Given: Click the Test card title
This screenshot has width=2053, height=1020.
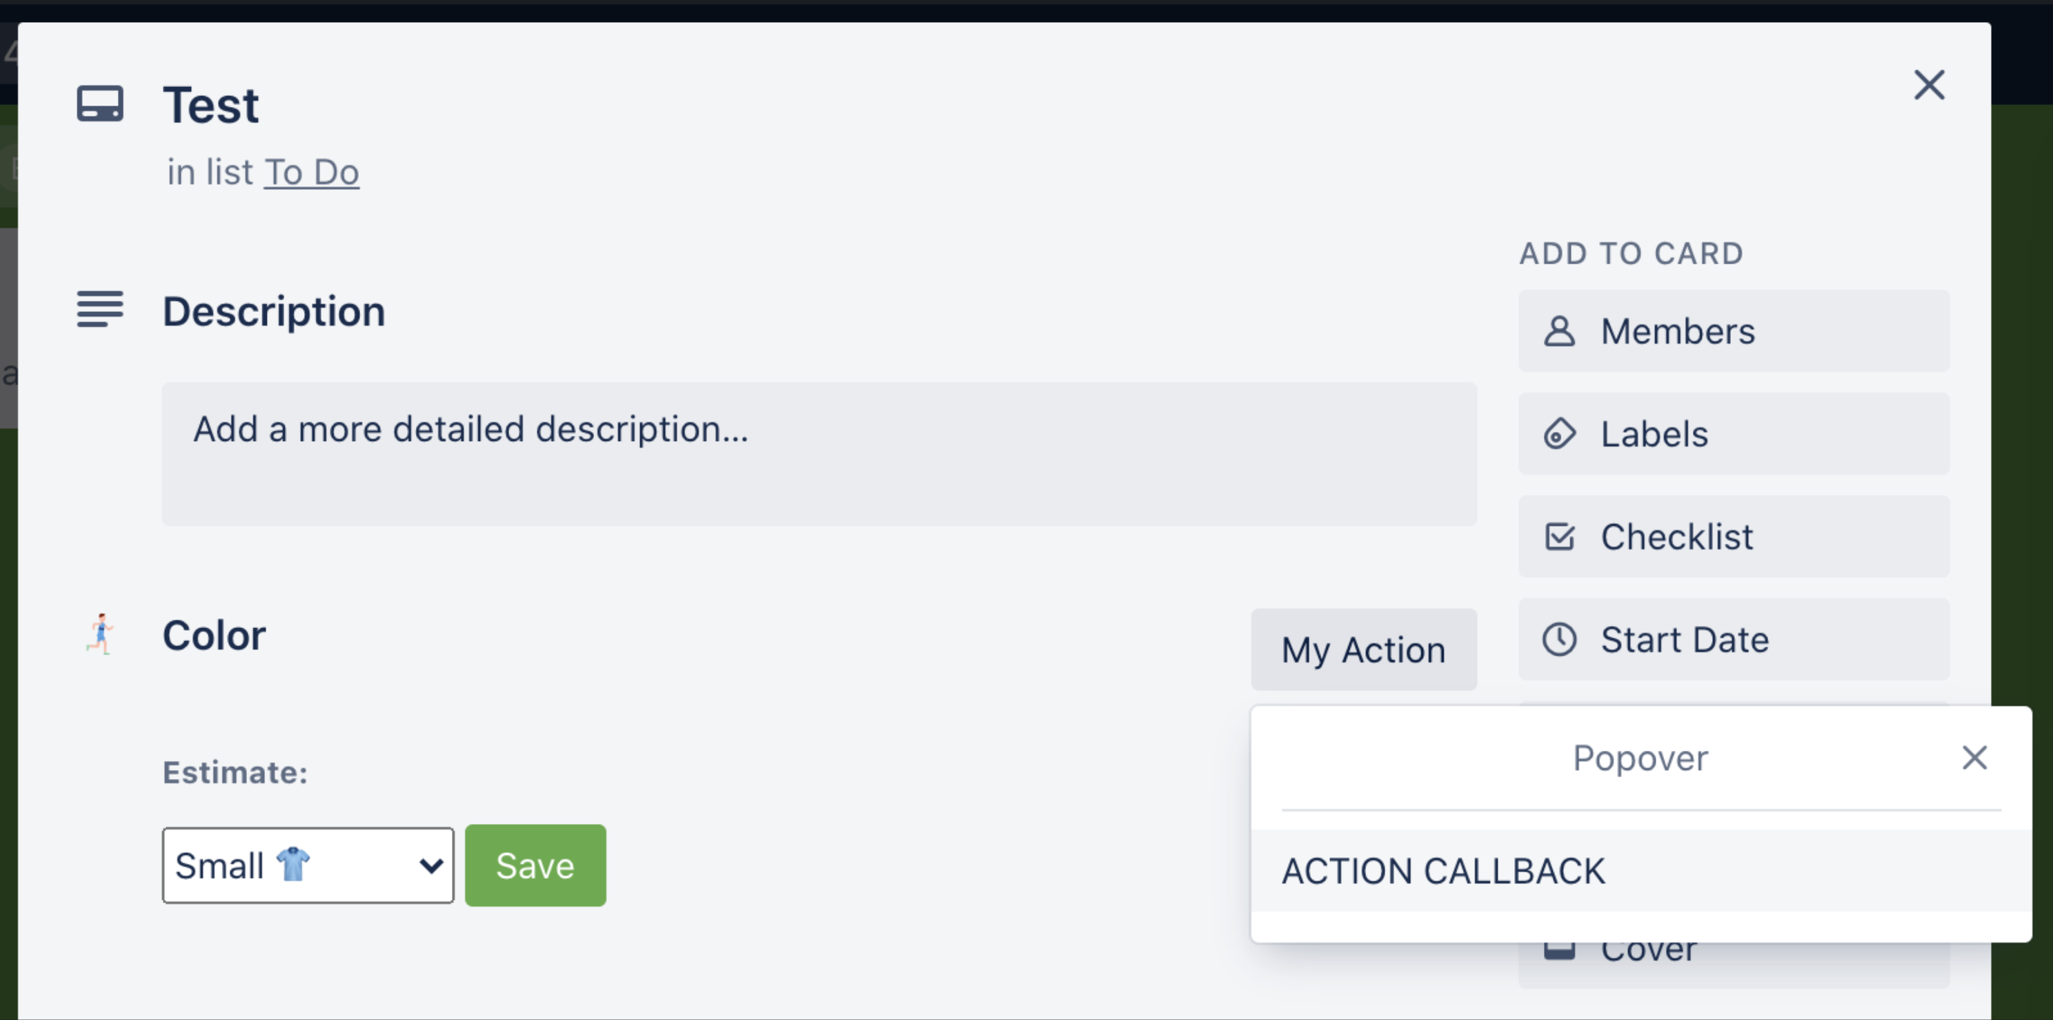Looking at the screenshot, I should click(210, 106).
